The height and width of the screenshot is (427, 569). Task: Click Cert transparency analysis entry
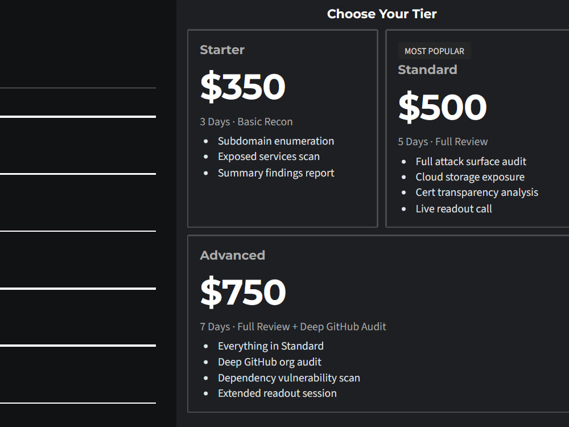pos(477,192)
